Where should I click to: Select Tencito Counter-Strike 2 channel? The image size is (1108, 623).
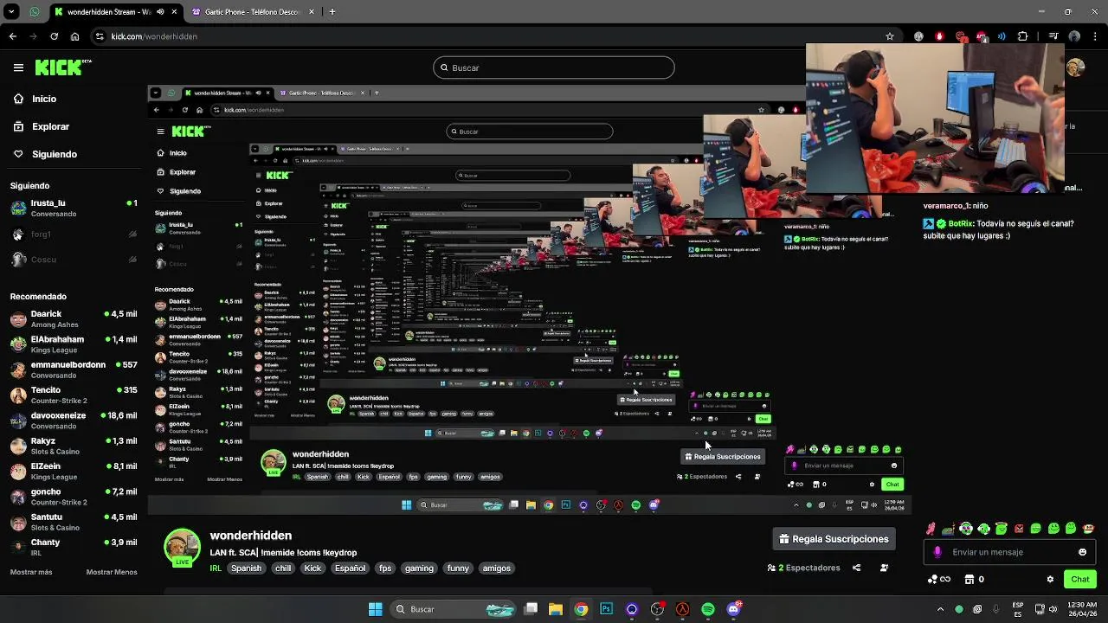[74, 395]
